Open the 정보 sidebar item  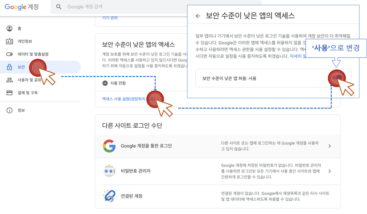tap(40, 111)
